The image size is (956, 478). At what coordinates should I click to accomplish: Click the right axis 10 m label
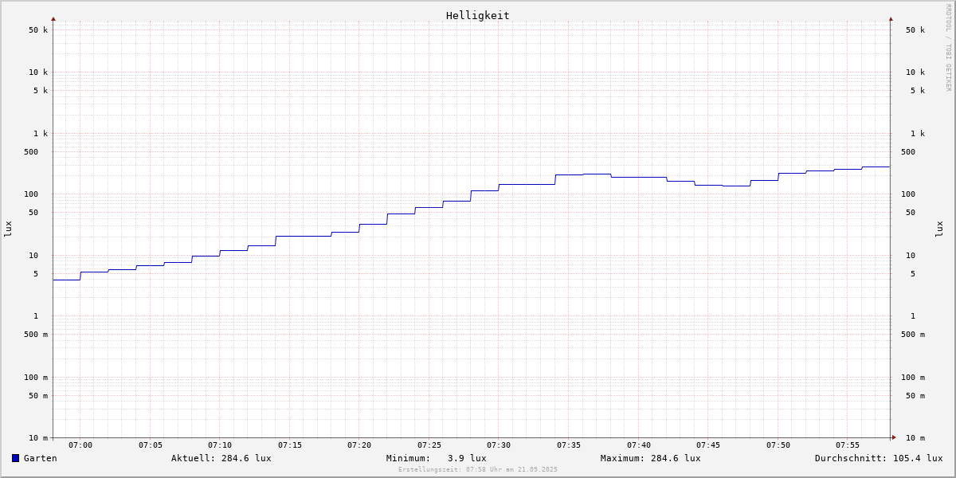(x=915, y=438)
